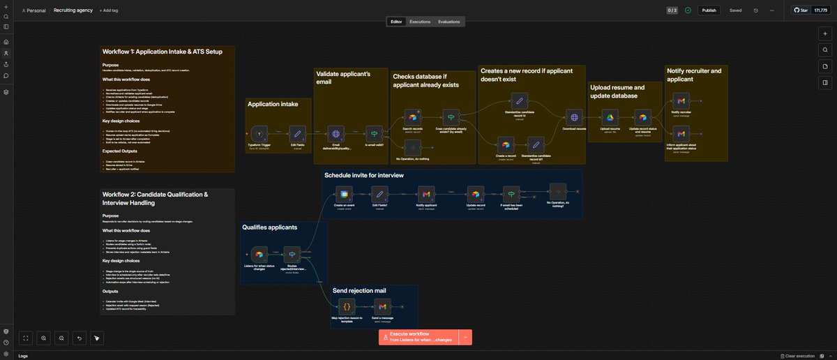Click the pointer tool at canvas bottom-left
837x360 pixels.
97,338
